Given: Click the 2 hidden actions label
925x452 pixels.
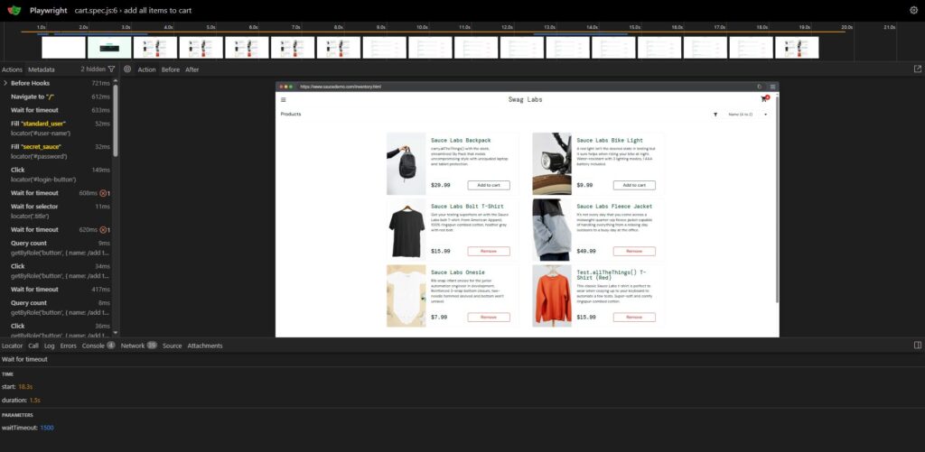Looking at the screenshot, I should (93, 69).
